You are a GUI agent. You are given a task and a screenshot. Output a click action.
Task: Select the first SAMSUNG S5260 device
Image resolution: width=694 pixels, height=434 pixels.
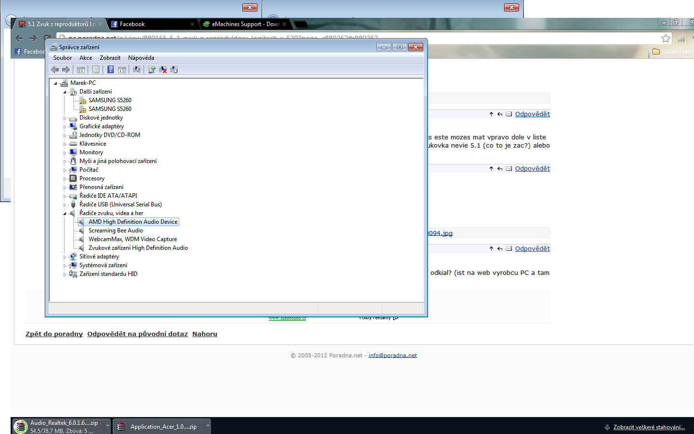tap(110, 100)
